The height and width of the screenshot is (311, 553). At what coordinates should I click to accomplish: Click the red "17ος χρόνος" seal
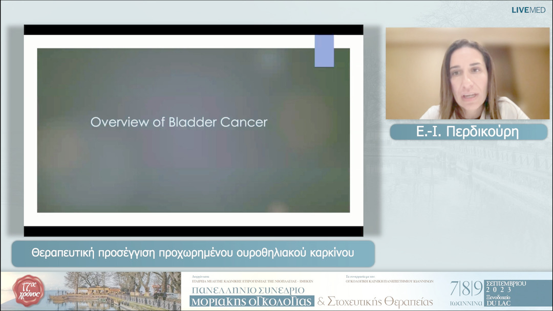coord(28,291)
